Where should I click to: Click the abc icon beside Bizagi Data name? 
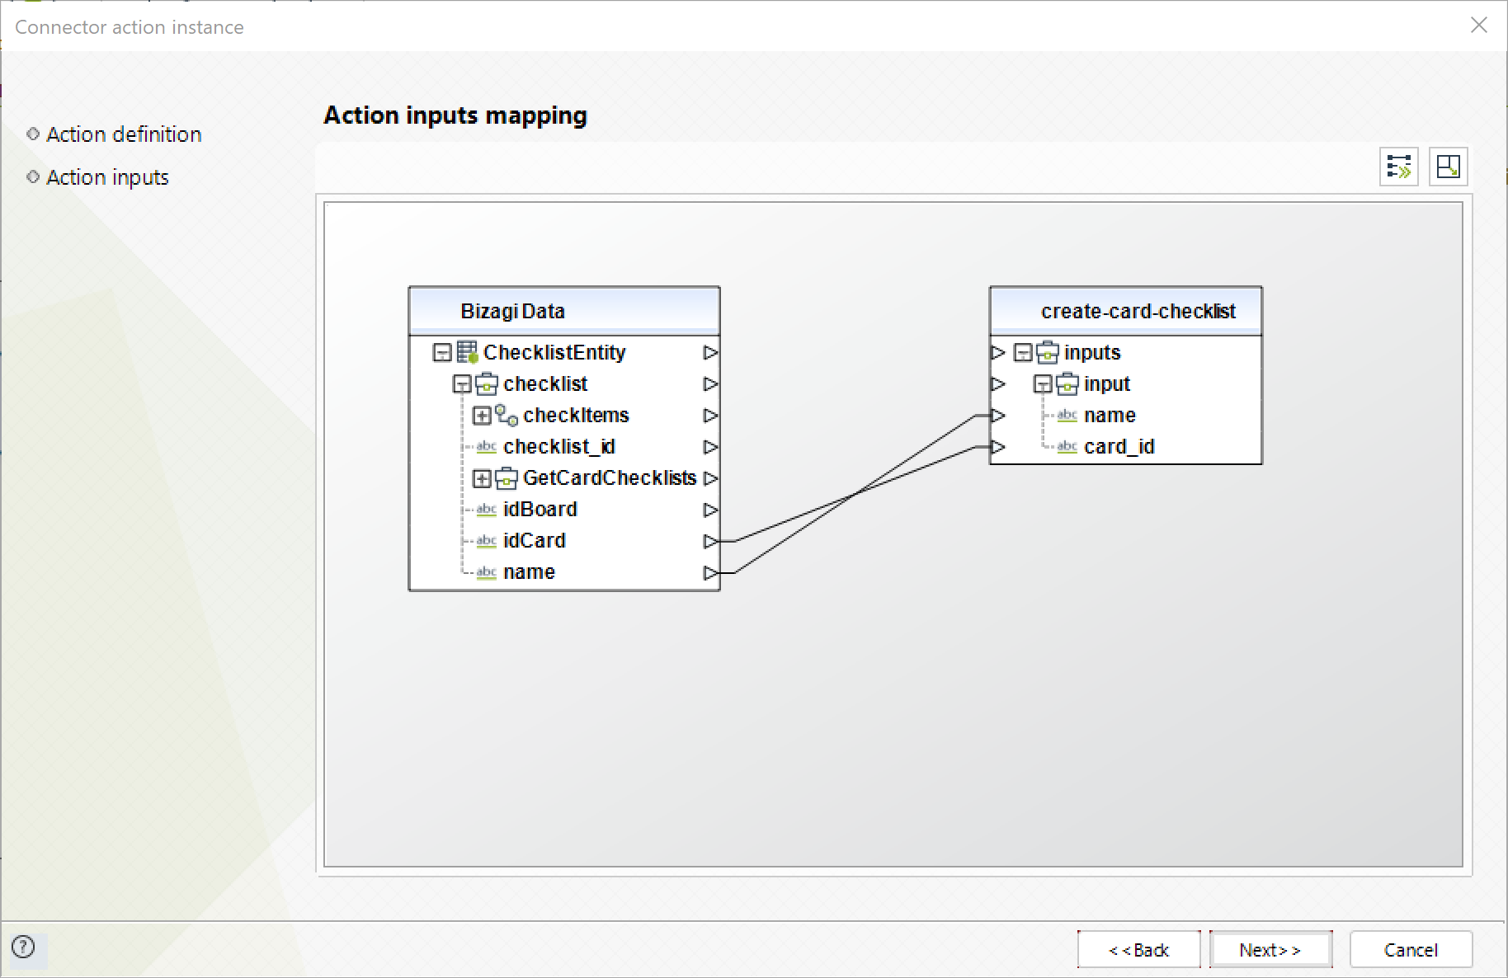pos(487,572)
